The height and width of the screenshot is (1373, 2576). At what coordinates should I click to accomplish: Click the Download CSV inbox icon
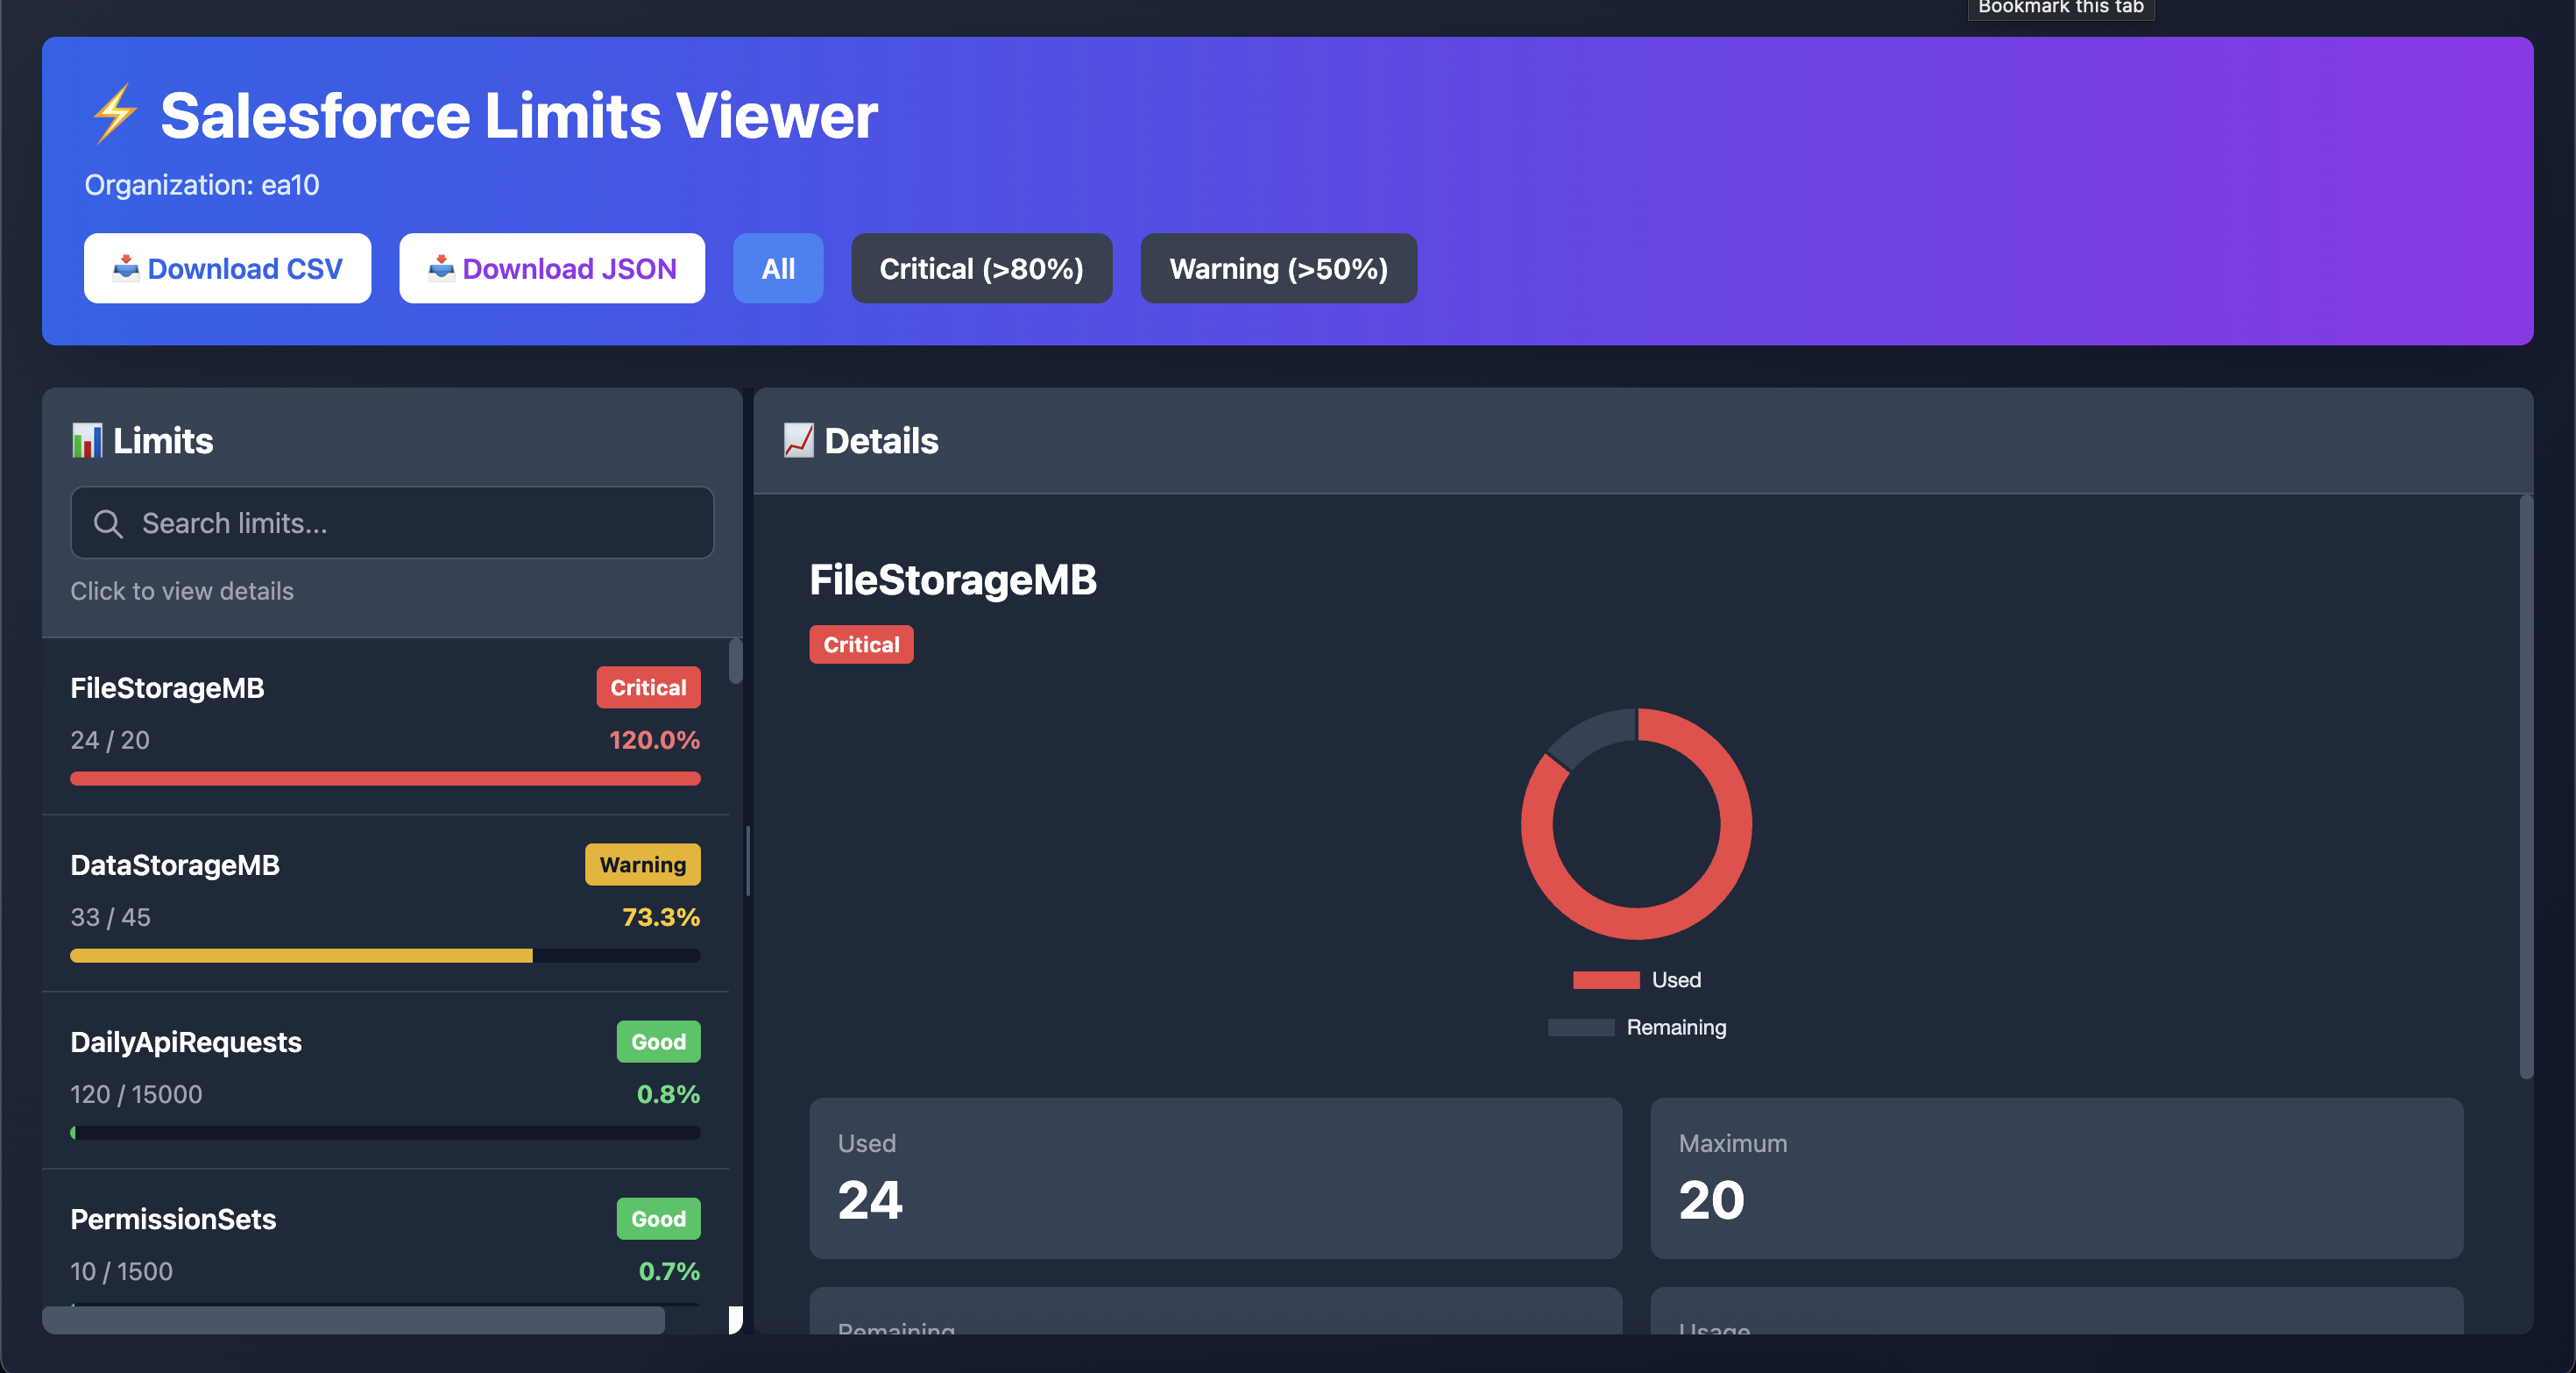(126, 268)
